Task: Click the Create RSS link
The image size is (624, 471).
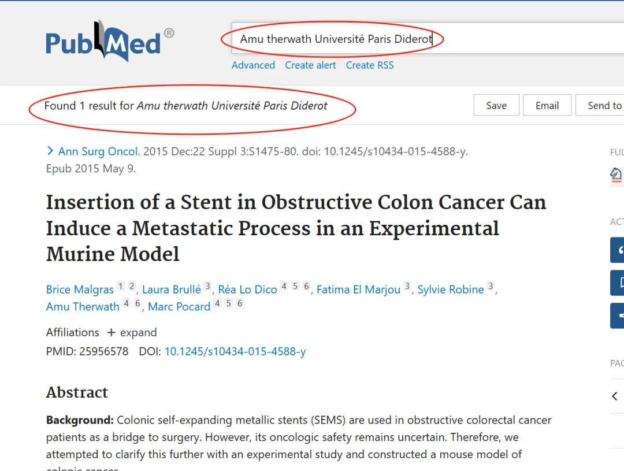Action: coord(370,65)
